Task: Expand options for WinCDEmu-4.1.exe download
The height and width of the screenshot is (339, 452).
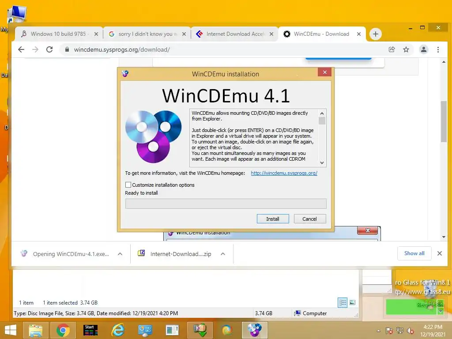Action: [x=120, y=254]
